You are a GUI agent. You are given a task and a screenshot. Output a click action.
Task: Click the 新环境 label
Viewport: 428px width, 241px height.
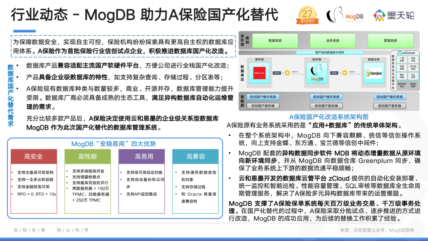317,59
